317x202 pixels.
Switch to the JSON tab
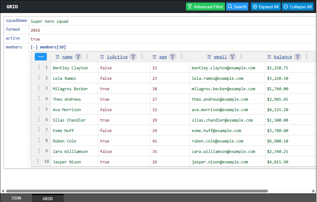coord(16,198)
